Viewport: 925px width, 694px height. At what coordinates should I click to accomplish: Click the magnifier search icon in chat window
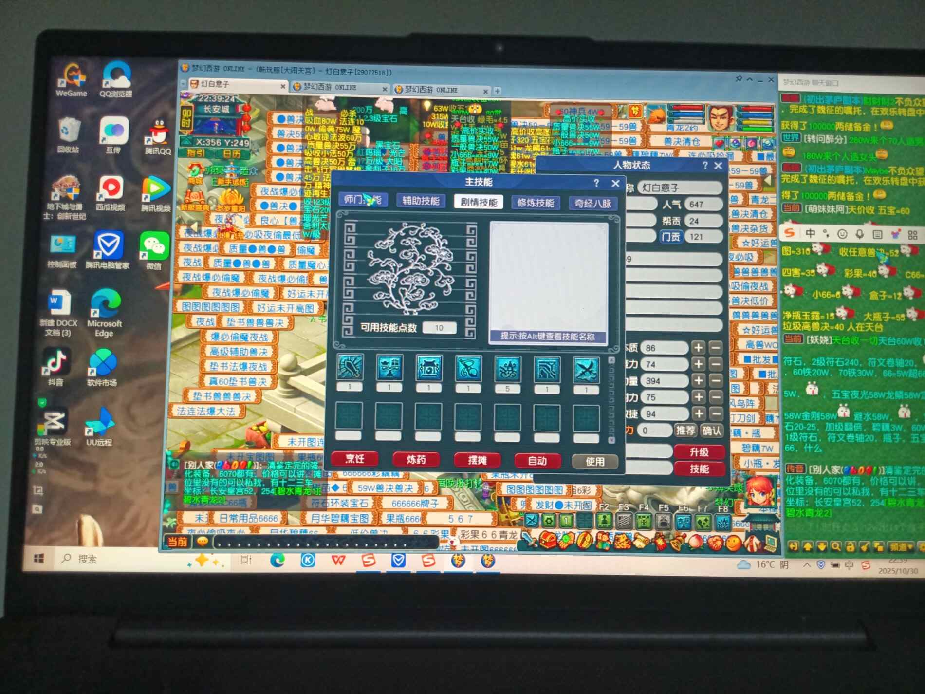point(836,547)
